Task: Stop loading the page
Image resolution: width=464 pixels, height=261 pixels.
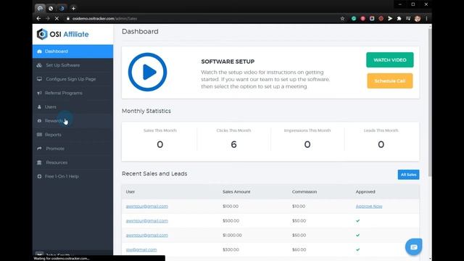Action: click(x=57, y=19)
